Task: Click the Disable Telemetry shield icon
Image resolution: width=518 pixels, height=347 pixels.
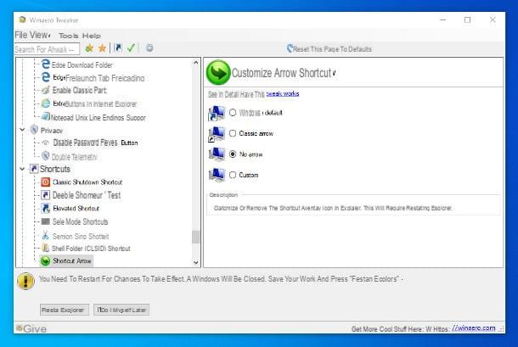Action: (46, 156)
